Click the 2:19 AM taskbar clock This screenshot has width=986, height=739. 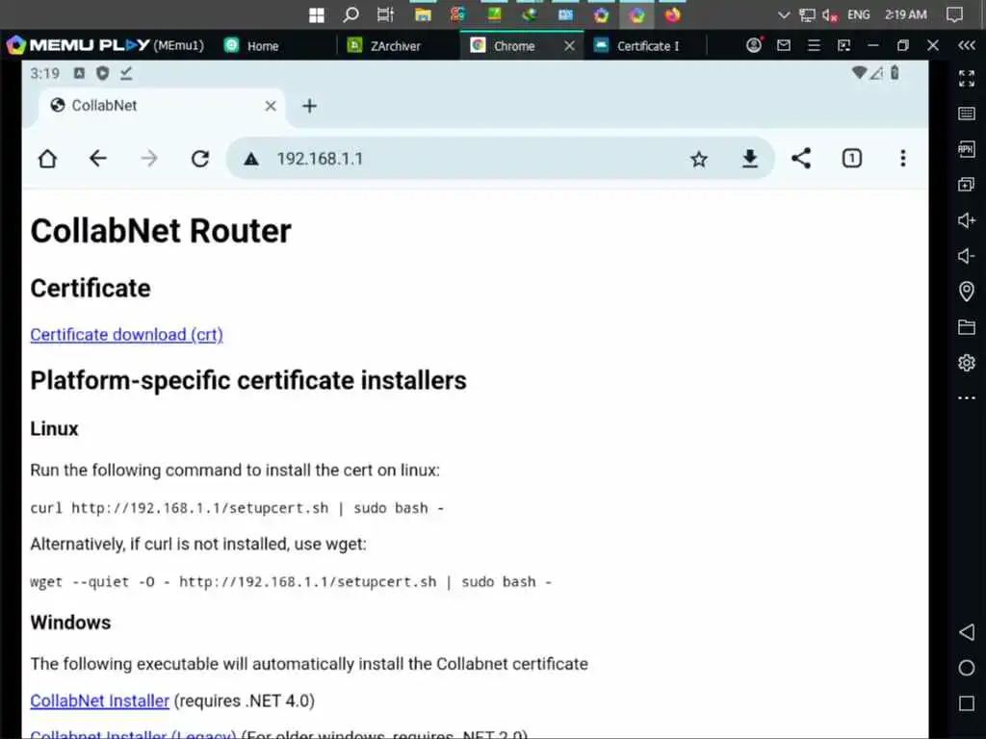point(905,14)
